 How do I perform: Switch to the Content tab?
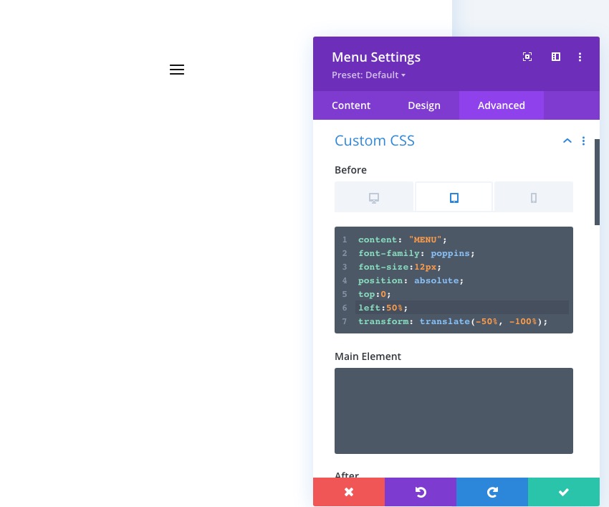pos(351,105)
